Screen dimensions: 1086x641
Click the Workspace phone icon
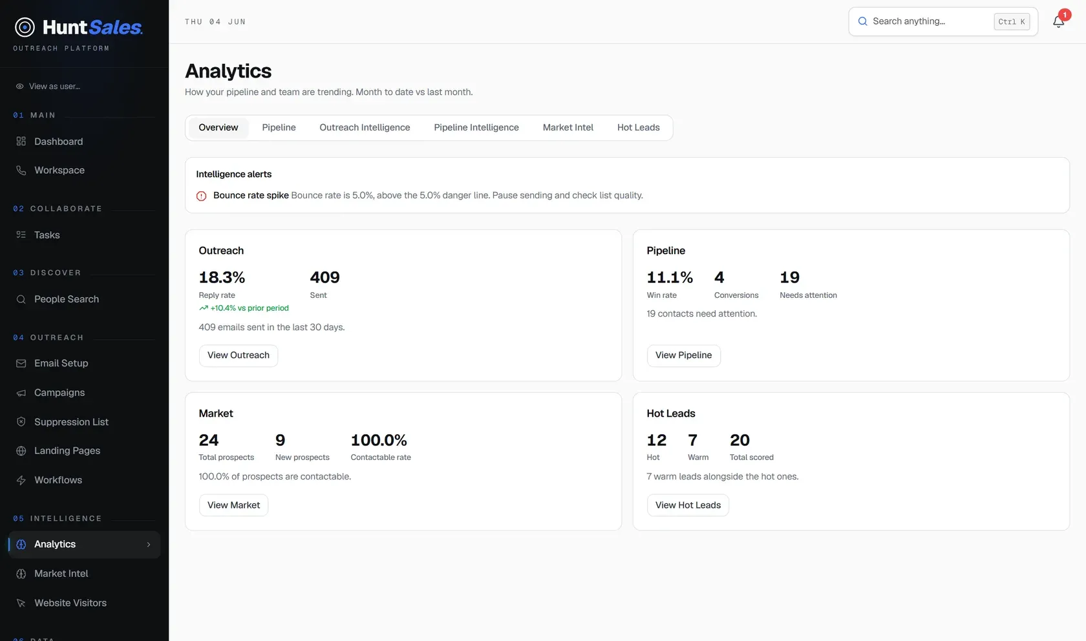point(21,170)
